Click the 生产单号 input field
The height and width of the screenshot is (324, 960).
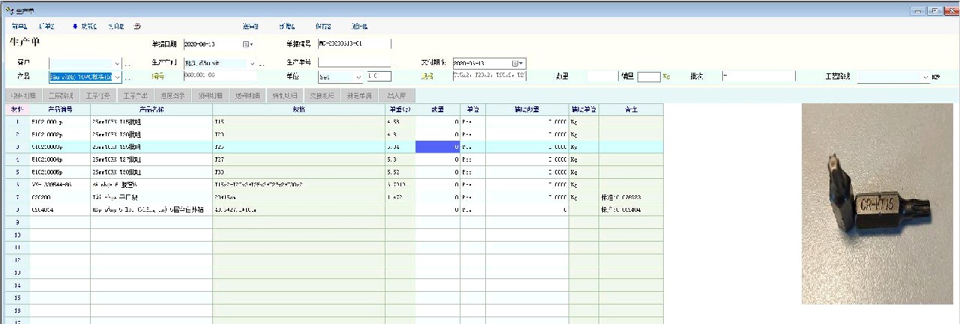point(353,62)
